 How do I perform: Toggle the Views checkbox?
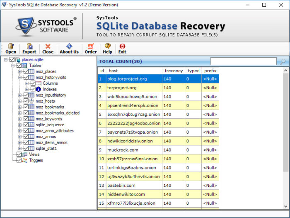(19, 154)
